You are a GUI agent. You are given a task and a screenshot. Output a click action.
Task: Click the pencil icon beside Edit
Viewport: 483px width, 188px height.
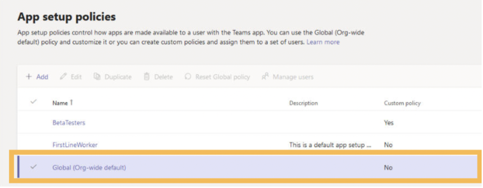pos(63,77)
